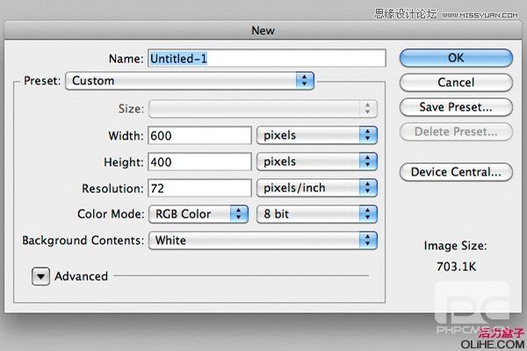Expand the Advanced disclosure triangle
Viewport: 527px width, 351px height.
(40, 276)
